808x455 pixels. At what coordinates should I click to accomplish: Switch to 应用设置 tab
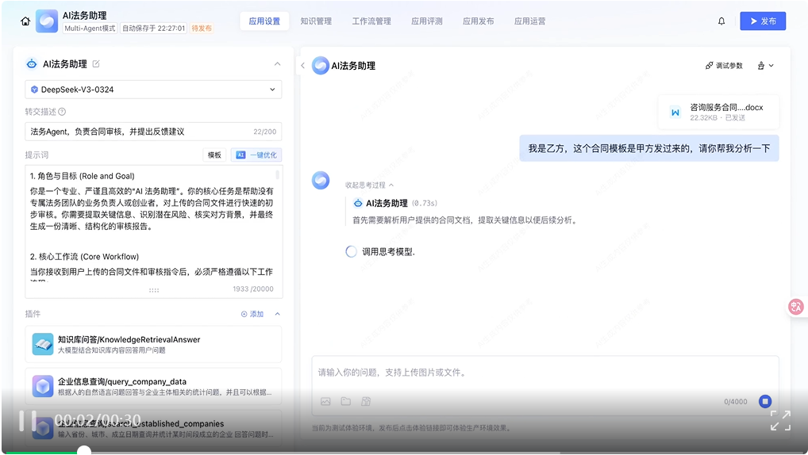click(x=264, y=21)
